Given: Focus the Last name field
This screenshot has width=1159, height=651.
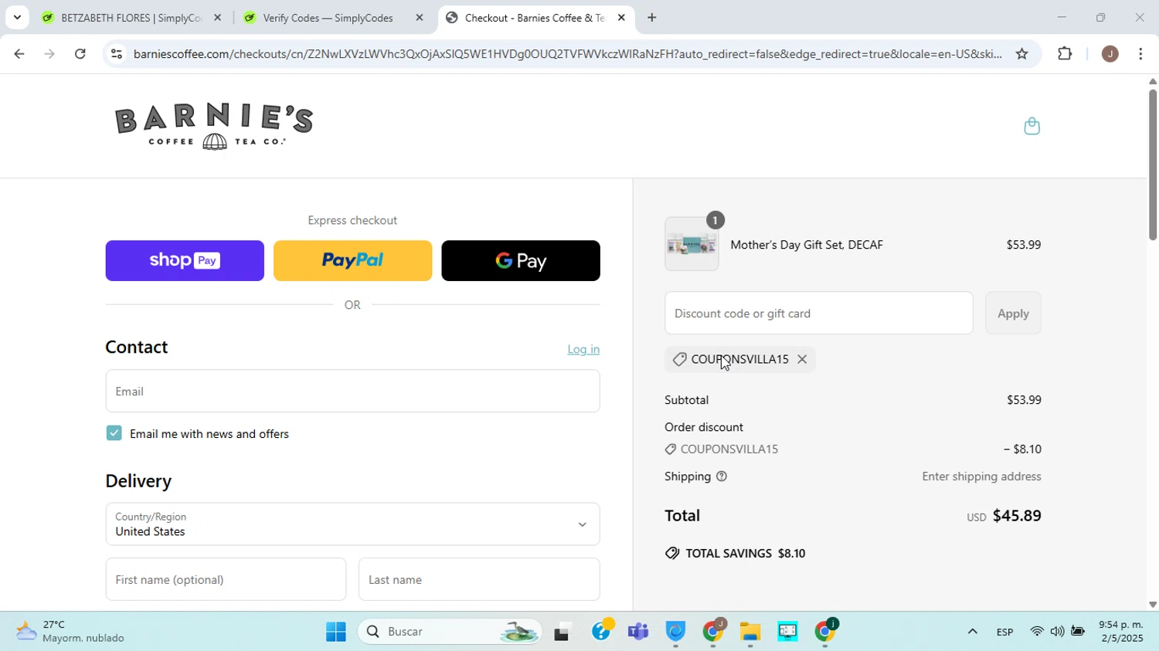Looking at the screenshot, I should pyautogui.click(x=479, y=579).
